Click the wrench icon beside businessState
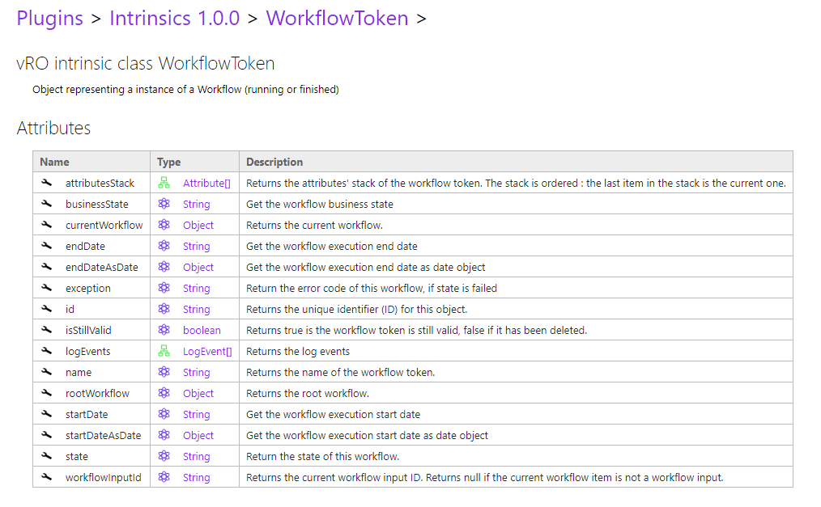Screen dimensions: 821x507 click(x=47, y=203)
